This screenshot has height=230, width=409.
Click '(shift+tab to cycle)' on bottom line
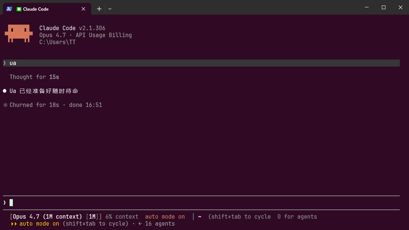pos(96,224)
